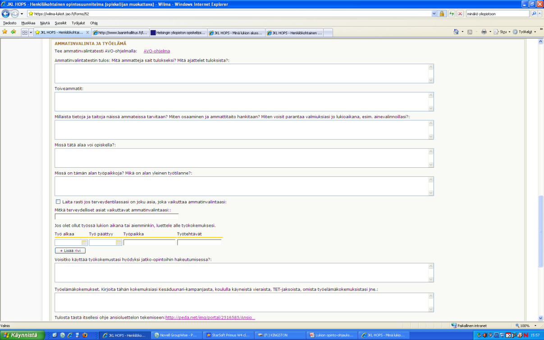Click the terveydelliset asiat text field
This screenshot has width=544, height=340.
pos(116,216)
